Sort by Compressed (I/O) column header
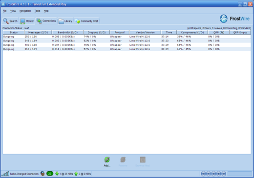254x178 pixels. point(192,32)
